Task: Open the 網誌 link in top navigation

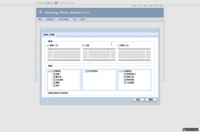Action: pos(151,6)
